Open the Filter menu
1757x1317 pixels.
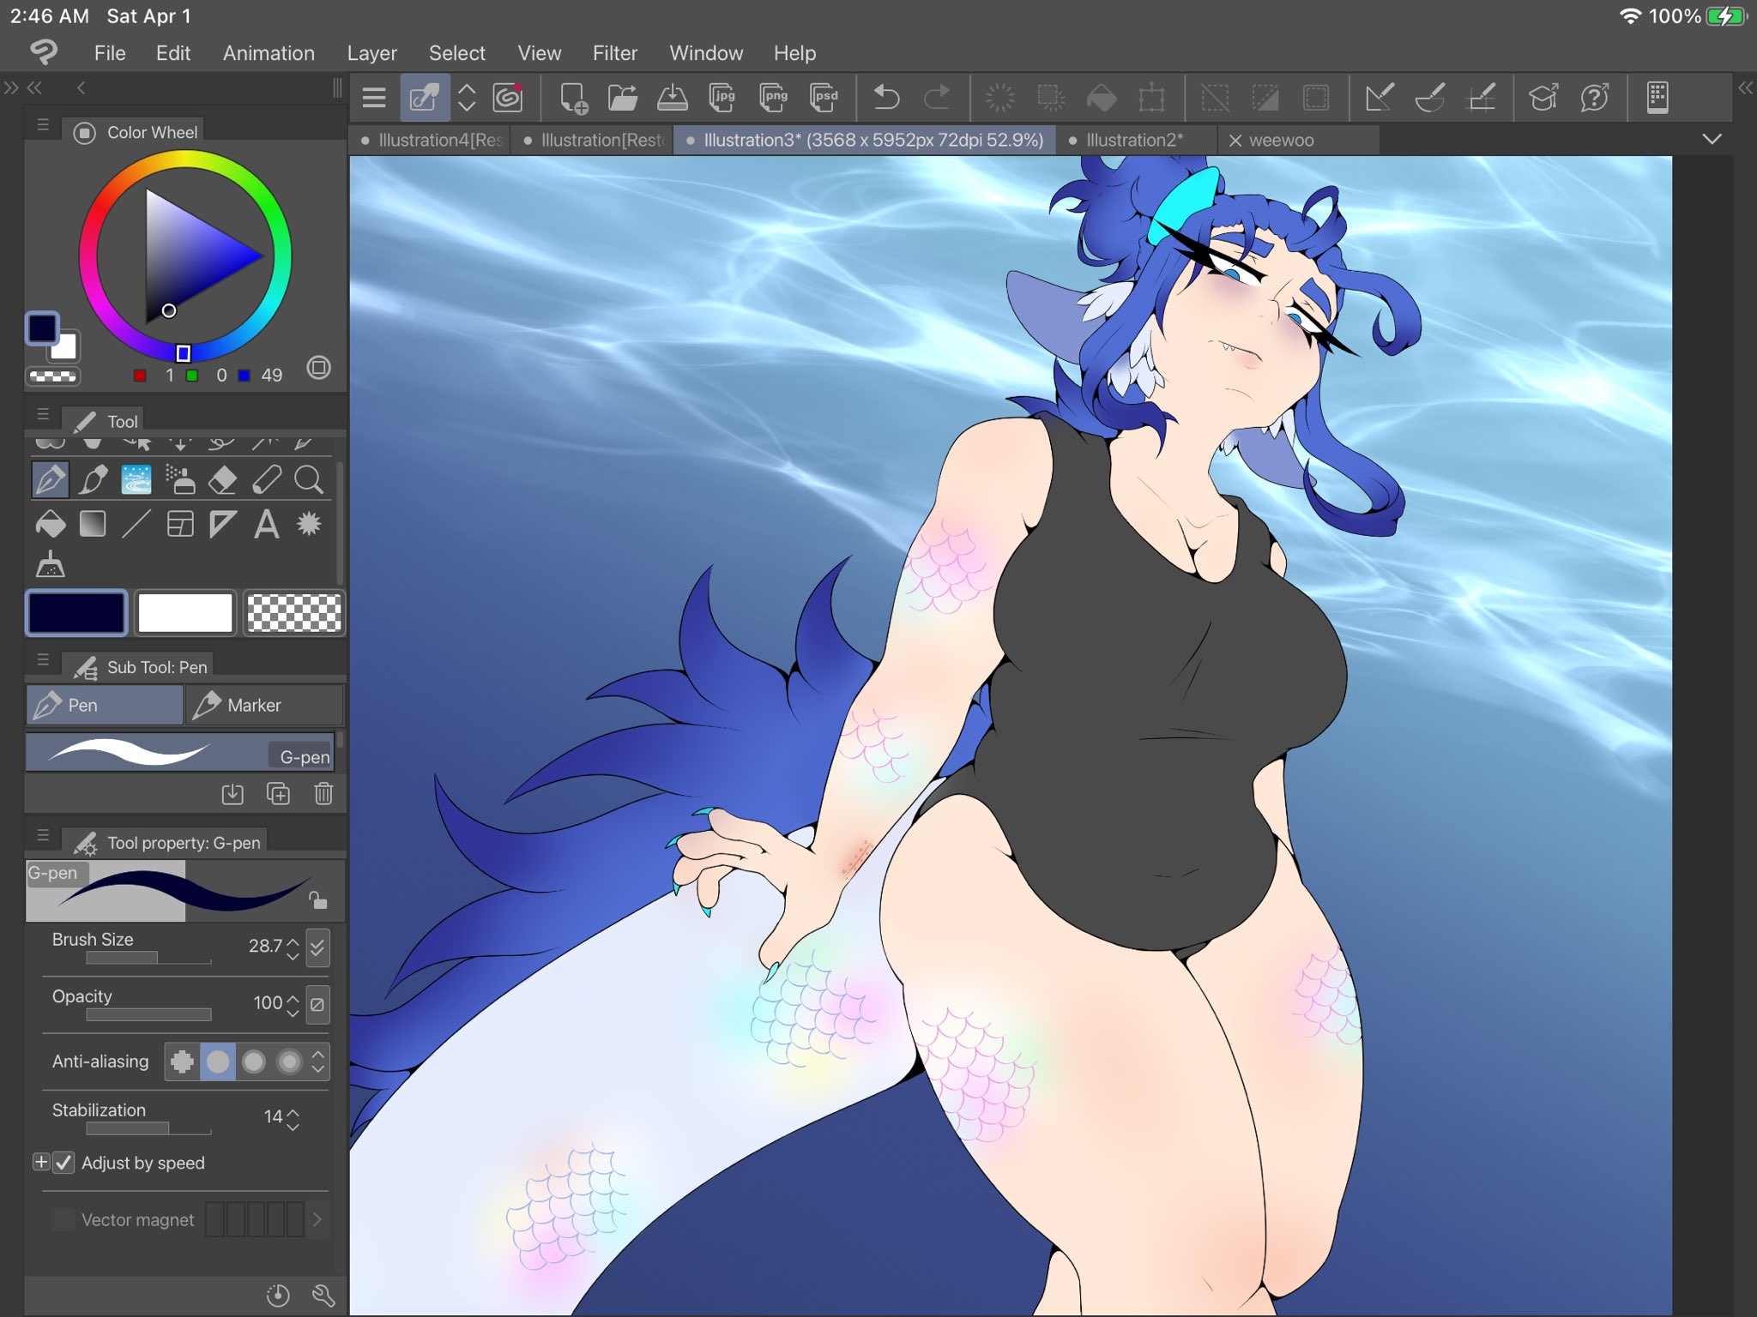[614, 53]
